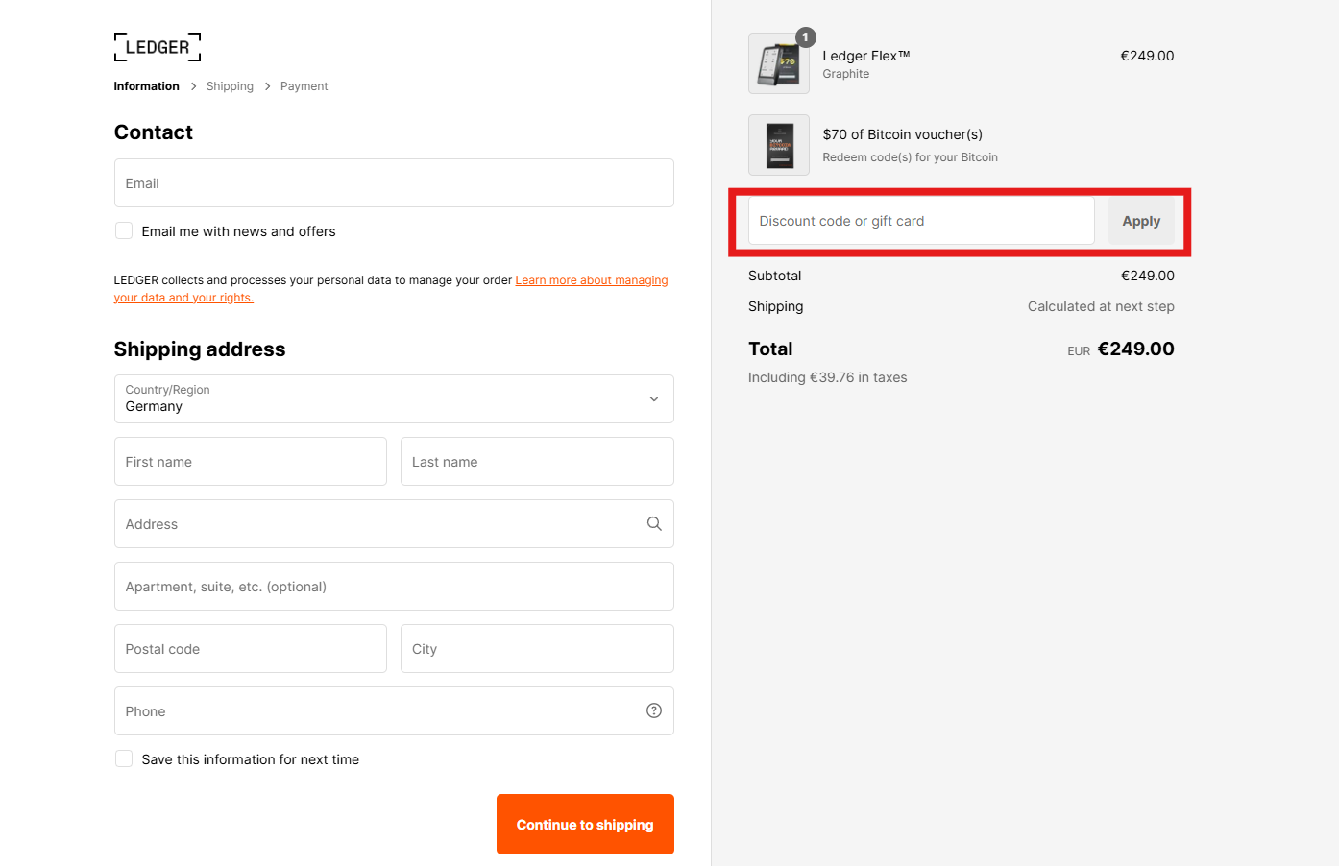Go to the Payment breadcrumb step
1339x866 pixels.
pos(304,86)
